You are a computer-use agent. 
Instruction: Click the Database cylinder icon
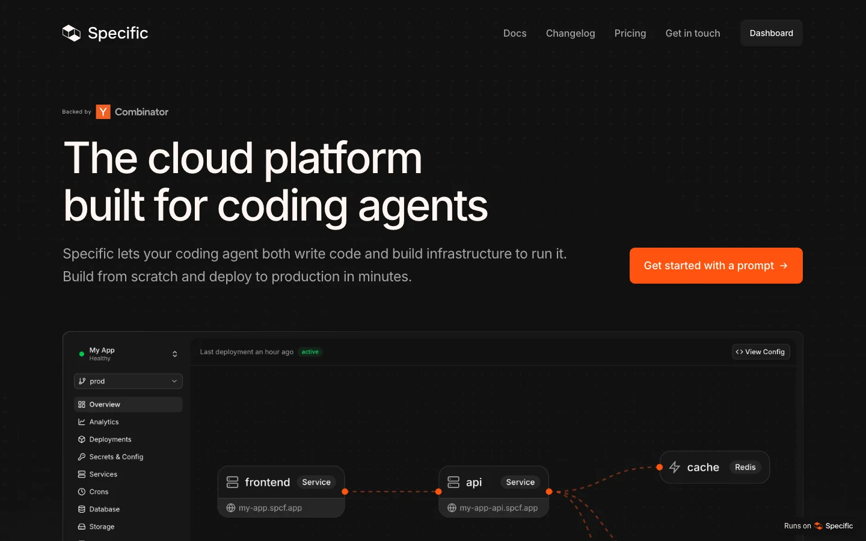(82, 509)
